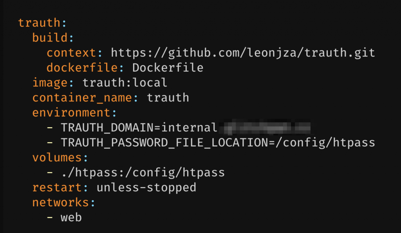
Task: Click the trauth value after container_name
Action: click(x=168, y=98)
